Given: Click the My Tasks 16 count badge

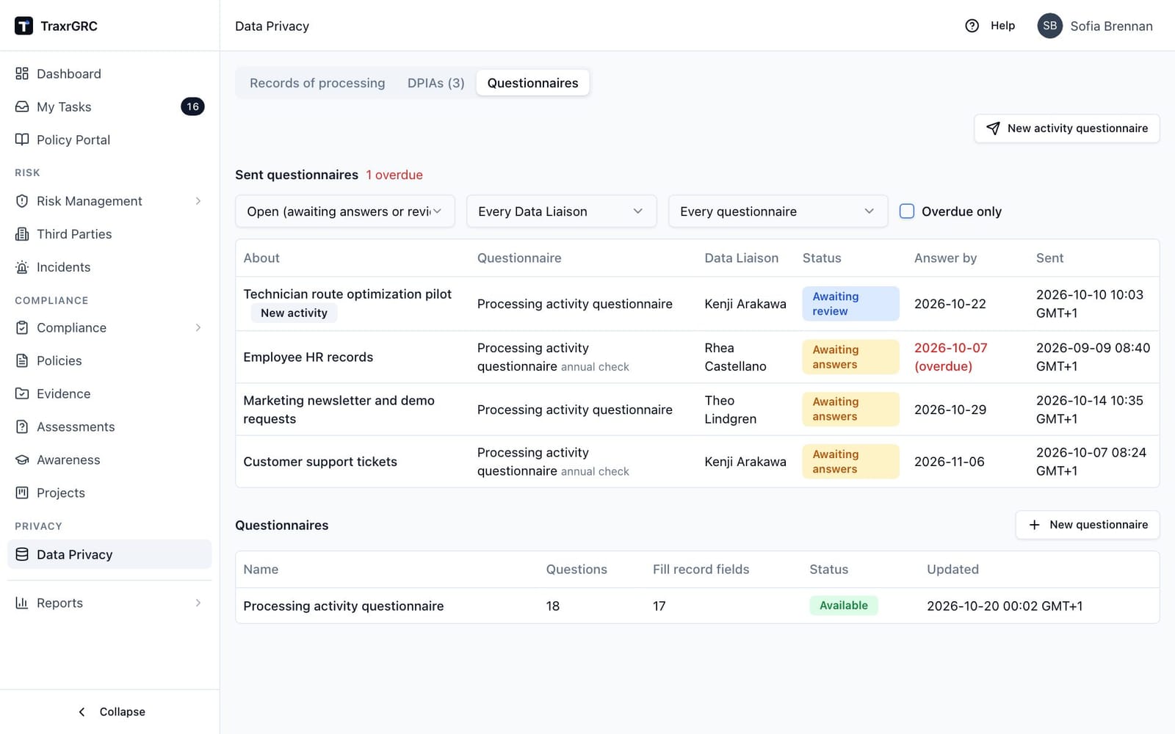Looking at the screenshot, I should [x=192, y=106].
